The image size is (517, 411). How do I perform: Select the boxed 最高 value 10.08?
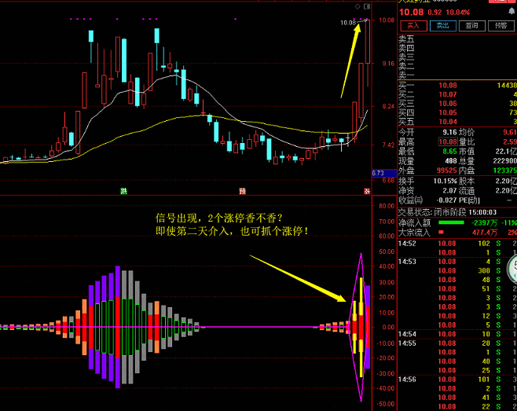448,141
